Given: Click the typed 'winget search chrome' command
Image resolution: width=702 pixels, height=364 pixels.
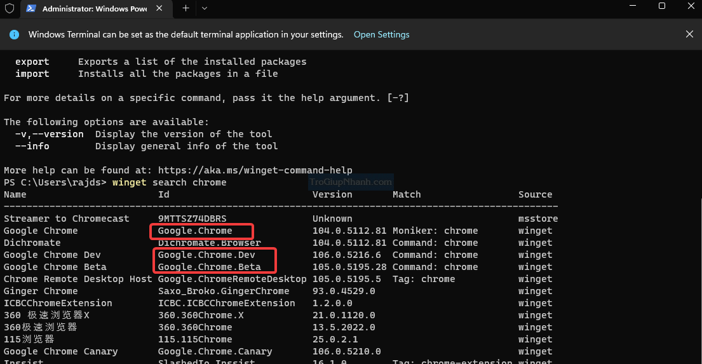Looking at the screenshot, I should (169, 182).
